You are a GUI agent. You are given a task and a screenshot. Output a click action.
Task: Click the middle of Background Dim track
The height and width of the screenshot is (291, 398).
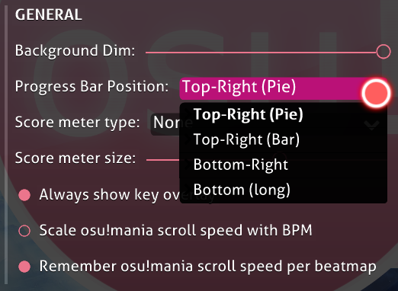pos(261,53)
